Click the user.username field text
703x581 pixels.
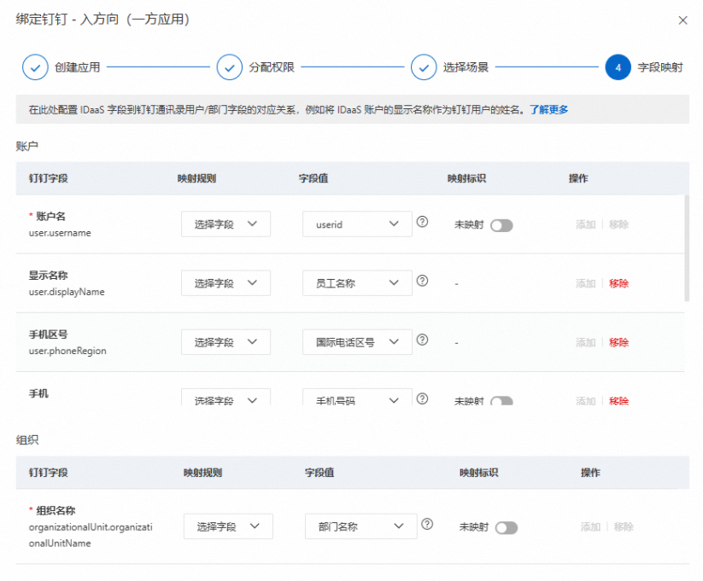click(60, 233)
